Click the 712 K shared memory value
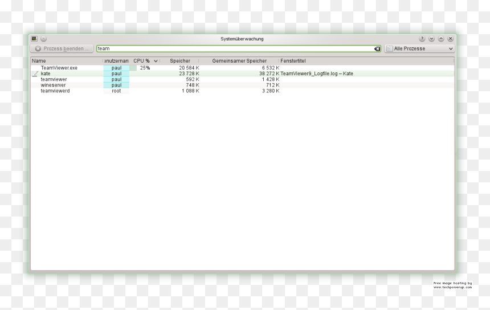The image size is (490, 310). tap(273, 85)
